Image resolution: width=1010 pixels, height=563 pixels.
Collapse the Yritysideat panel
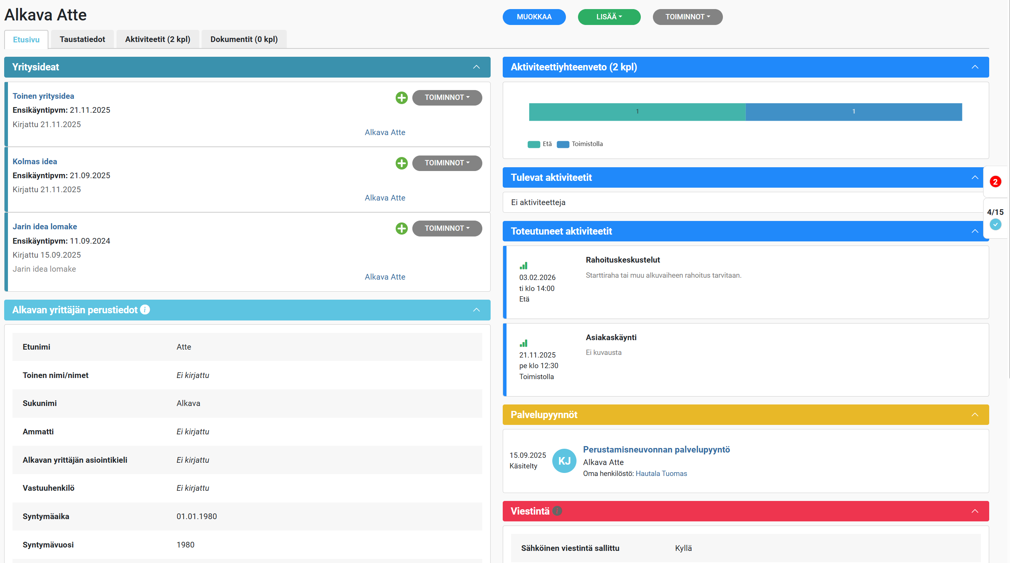[476, 67]
